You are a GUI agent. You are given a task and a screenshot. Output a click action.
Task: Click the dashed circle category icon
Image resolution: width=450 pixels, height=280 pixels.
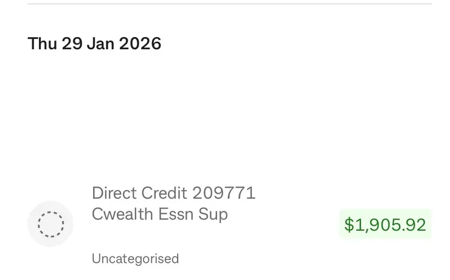[50, 224]
